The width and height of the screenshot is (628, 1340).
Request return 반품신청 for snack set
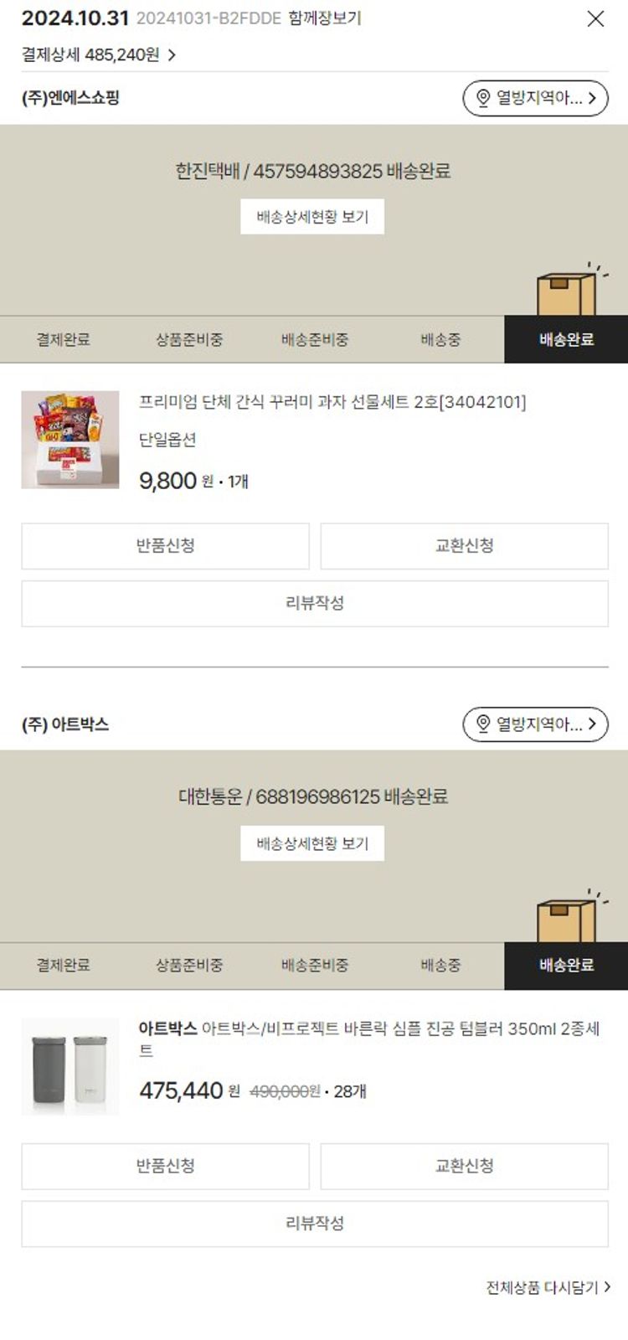tap(165, 546)
